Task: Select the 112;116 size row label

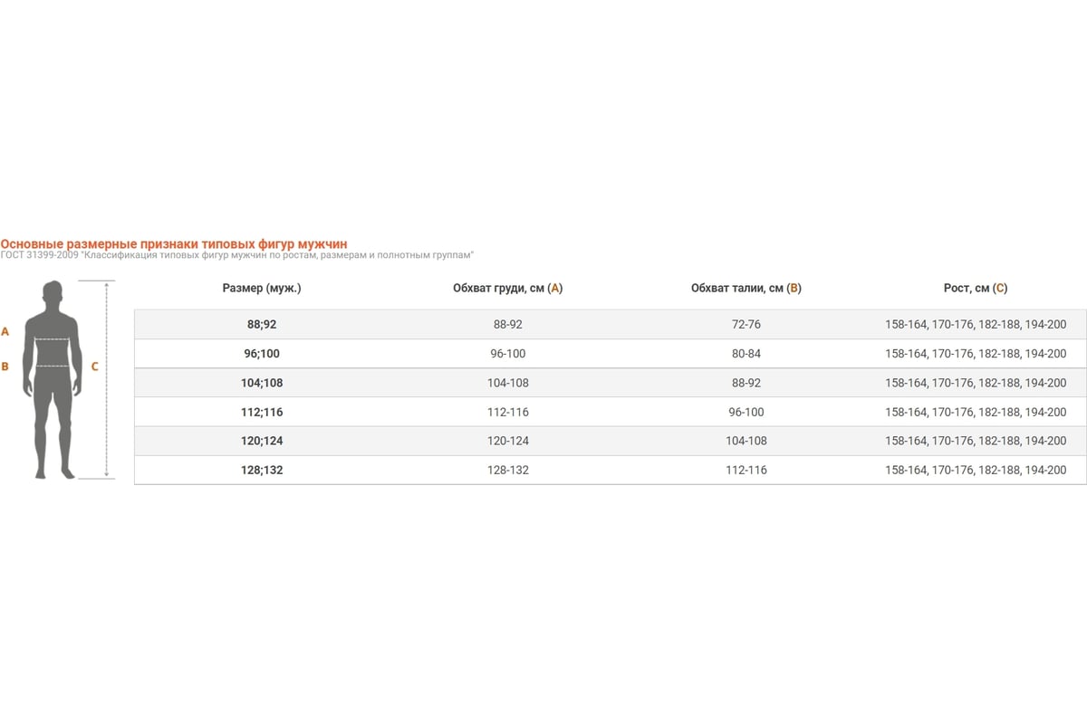Action: (262, 412)
